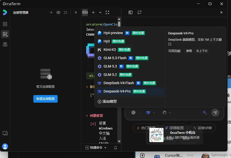Toggle fullscreen for the terminal
The height and width of the screenshot is (158, 231).
[107, 12]
